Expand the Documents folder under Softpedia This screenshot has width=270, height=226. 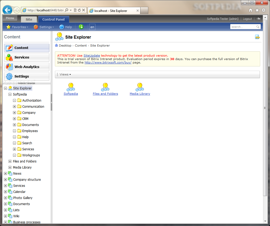pos(15,125)
